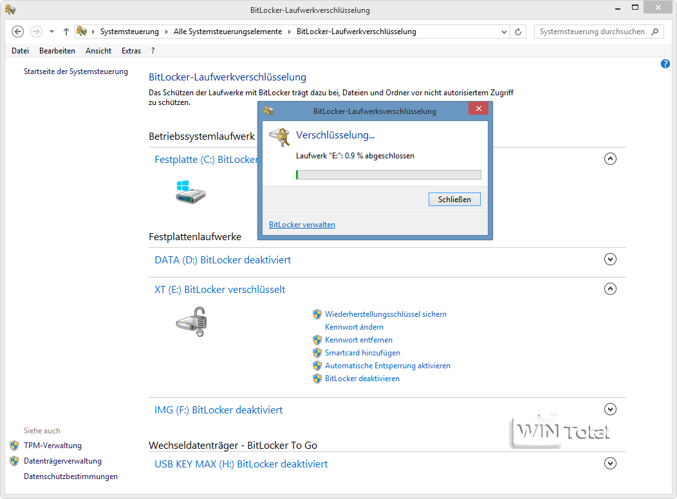677x499 pixels.
Task: Click DATA (D:) BitLocker deaktiviert link
Action: click(223, 259)
